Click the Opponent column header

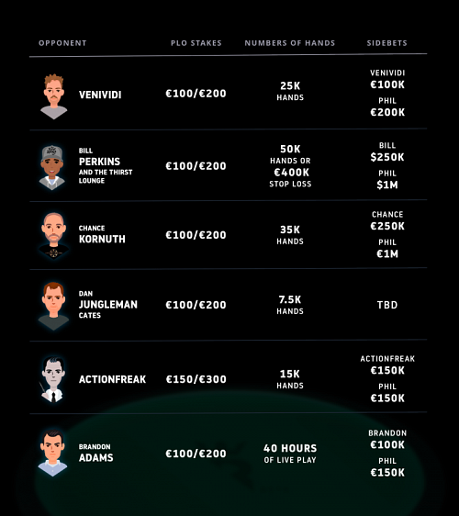tap(62, 43)
